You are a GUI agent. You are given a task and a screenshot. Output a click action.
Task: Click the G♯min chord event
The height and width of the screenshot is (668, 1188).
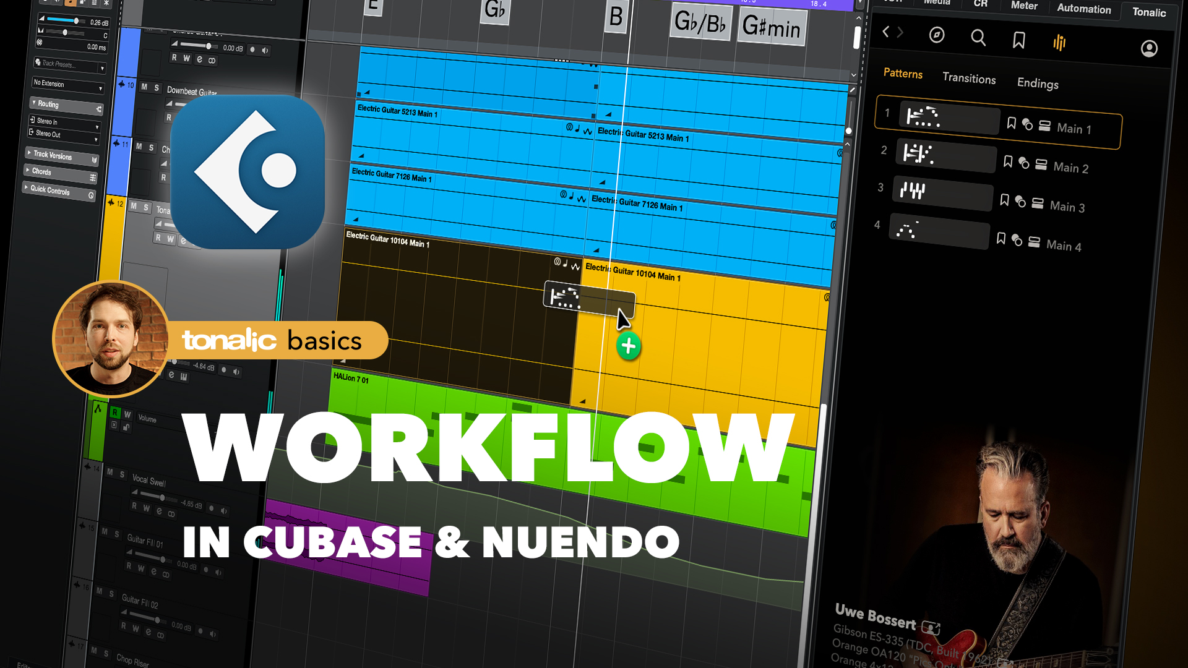click(772, 28)
